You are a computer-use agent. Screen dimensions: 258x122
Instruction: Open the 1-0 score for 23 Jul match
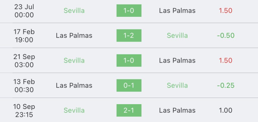[x=129, y=11]
